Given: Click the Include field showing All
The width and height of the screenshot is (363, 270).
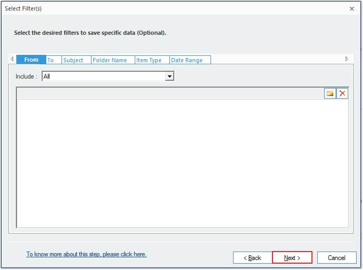Looking at the screenshot, I should click(x=104, y=76).
